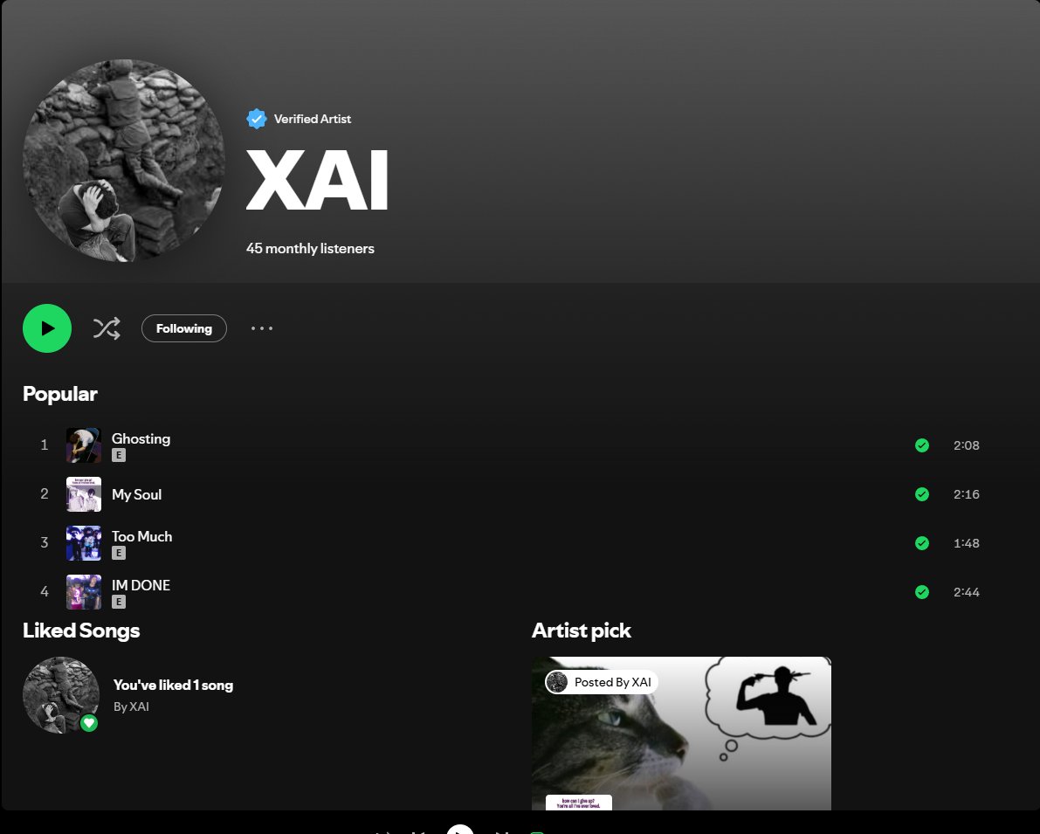Screen dimensions: 1040x834
Task: Unfollow XAI via Following button
Action: pos(183,328)
